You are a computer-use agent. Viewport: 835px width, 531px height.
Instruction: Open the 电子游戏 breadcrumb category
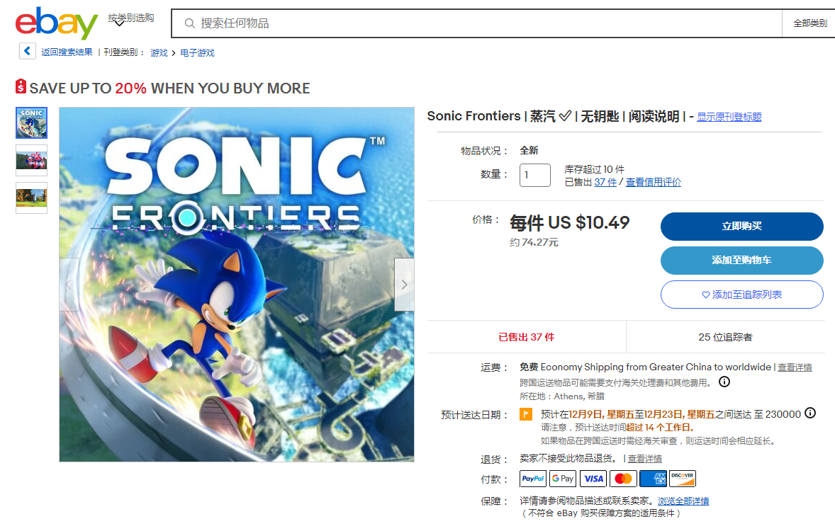tap(197, 52)
